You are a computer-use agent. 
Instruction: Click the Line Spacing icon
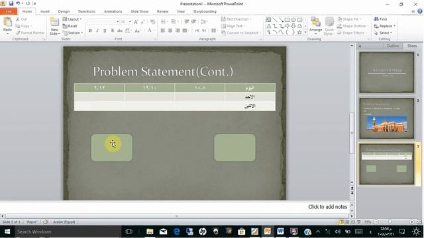click(x=204, y=22)
